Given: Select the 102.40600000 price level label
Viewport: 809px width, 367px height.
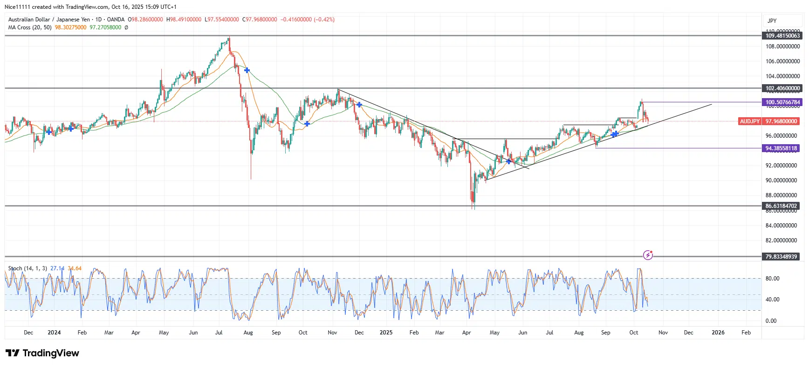Looking at the screenshot, I should (782, 88).
